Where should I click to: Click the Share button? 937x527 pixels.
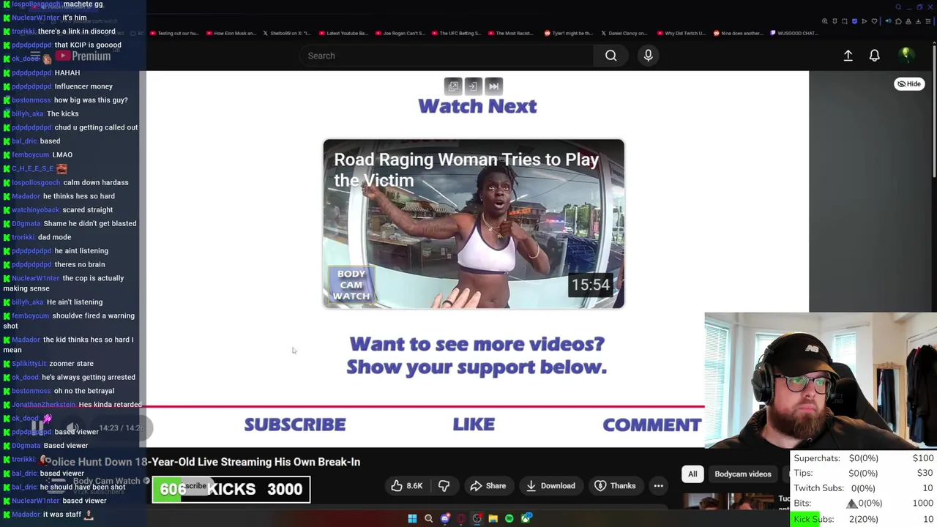coord(488,486)
